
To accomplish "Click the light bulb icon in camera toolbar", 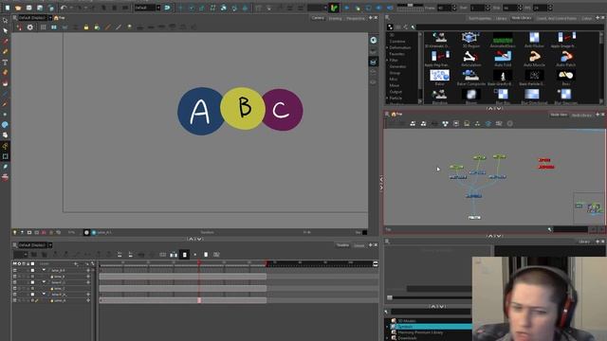I will (129, 27).
